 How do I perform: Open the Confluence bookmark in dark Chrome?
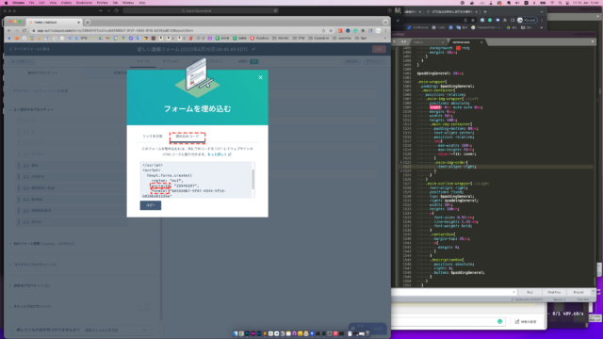418,27
